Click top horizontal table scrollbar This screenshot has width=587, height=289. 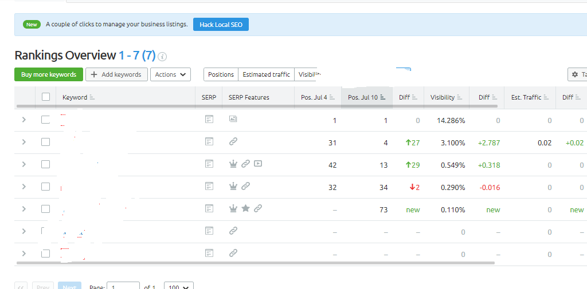pos(257,106)
